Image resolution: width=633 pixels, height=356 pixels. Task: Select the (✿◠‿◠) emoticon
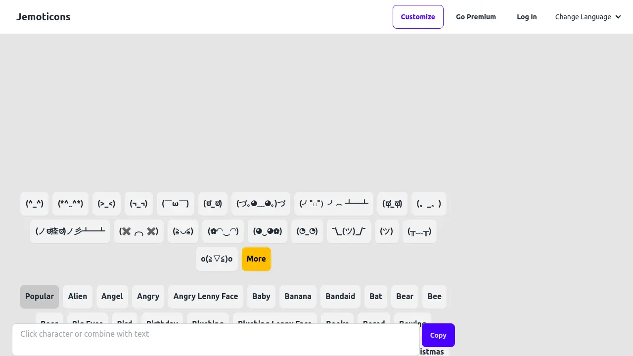tap(223, 231)
